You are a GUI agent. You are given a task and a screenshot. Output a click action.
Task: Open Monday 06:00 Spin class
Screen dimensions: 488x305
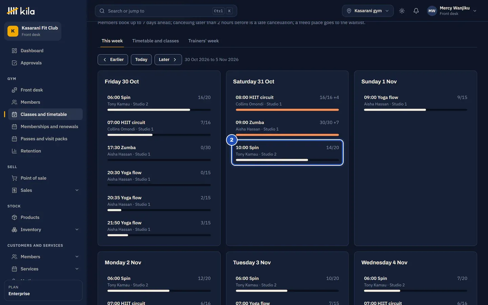click(159, 283)
